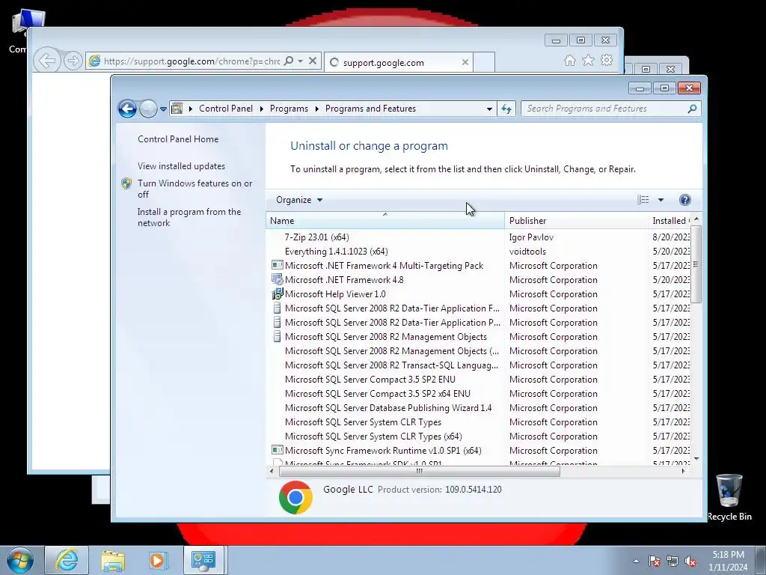Viewport: 766px width, 575px height.
Task: Select SQL Server 2008 R2 Transact-SQL Language entry
Action: tap(391, 365)
